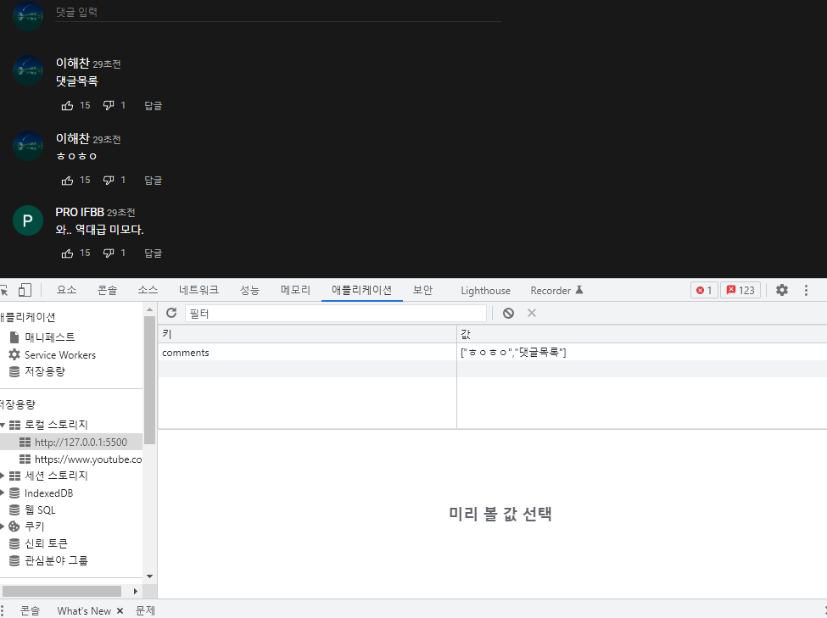This screenshot has width=827, height=618.
Task: Open 관심분야 그룹 in sidebar
Action: (x=56, y=560)
